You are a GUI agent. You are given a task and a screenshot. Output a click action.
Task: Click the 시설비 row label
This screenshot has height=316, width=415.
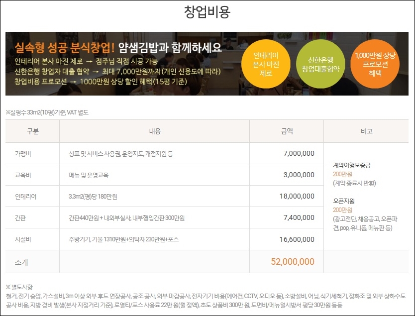(x=23, y=239)
